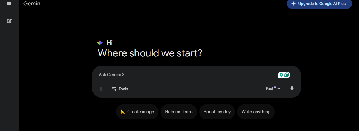The height and width of the screenshot is (131, 359).
Task: Click Upgrade to Google AI Plus
Action: click(x=322, y=4)
